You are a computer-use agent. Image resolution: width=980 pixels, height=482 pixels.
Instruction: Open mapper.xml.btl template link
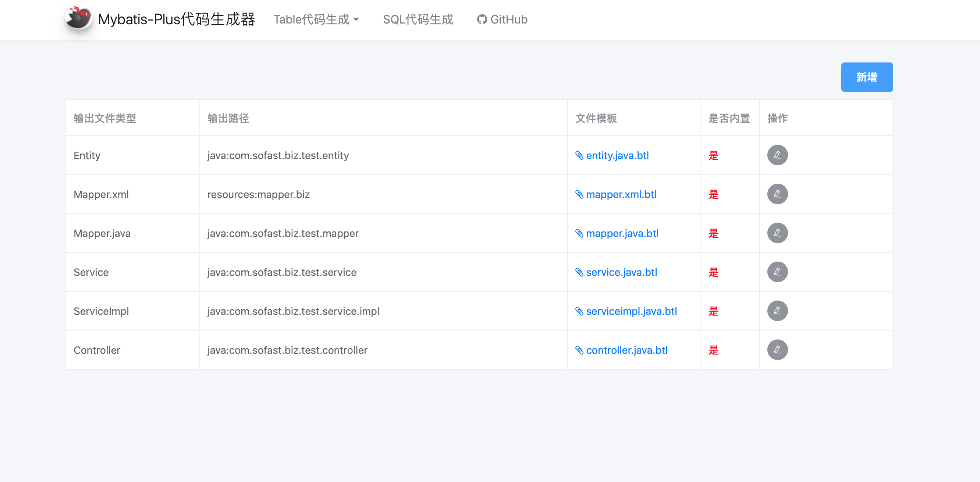[621, 194]
